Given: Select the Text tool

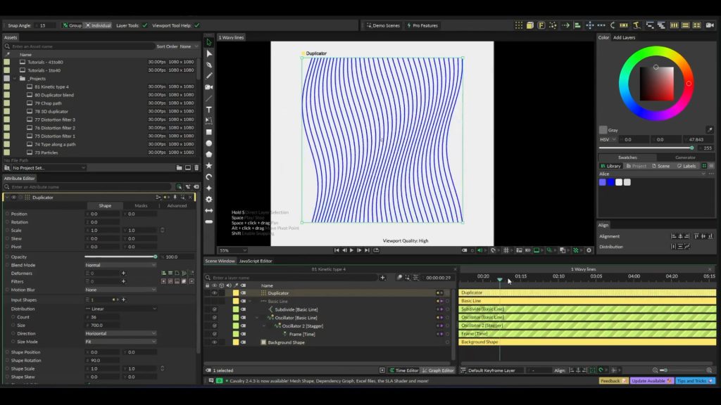Looking at the screenshot, I should point(209,110).
